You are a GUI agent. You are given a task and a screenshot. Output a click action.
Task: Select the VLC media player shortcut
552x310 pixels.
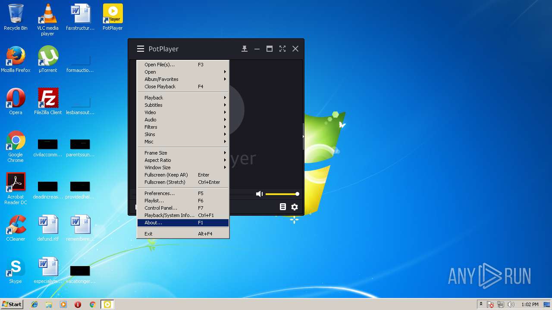(x=47, y=20)
